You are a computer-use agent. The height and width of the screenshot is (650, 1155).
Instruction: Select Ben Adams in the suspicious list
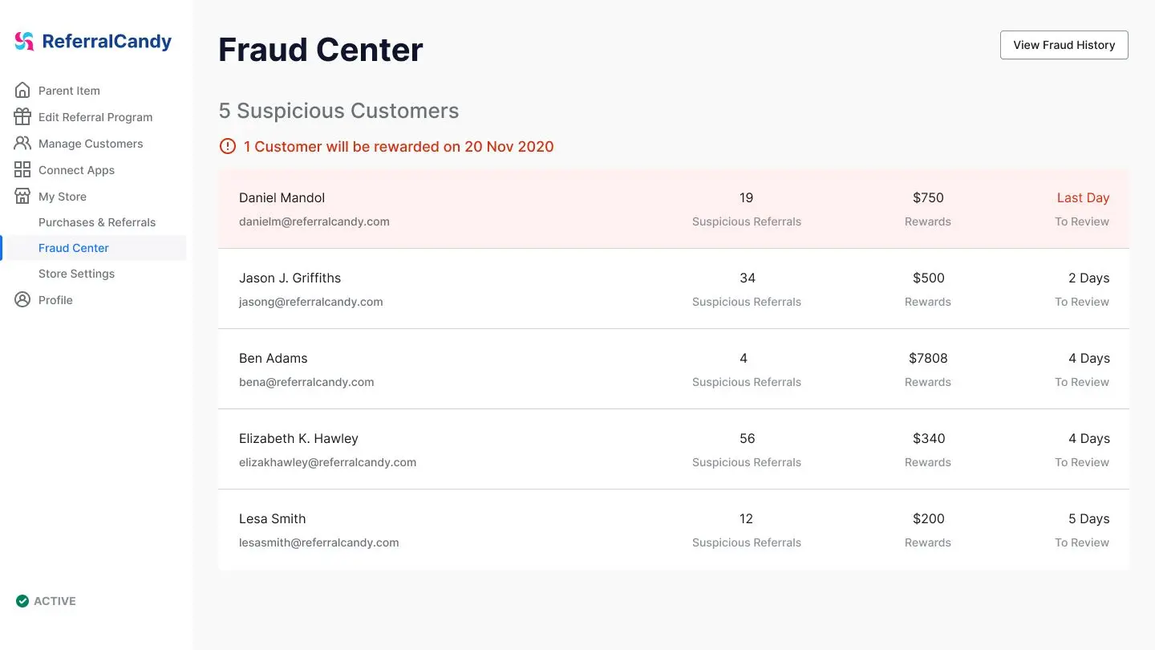[x=674, y=369]
